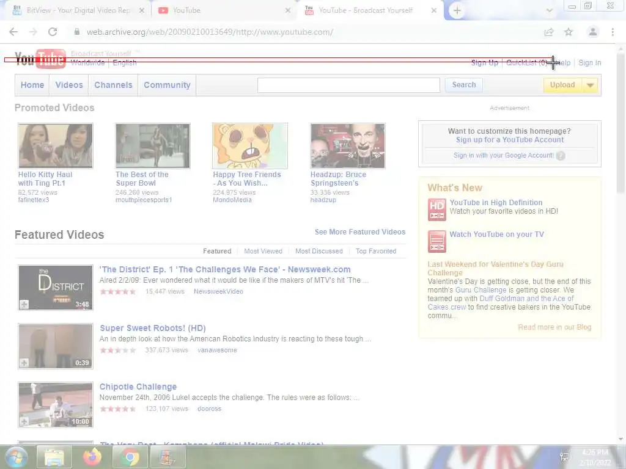The image size is (626, 469).
Task: Launch Firefox from the taskbar
Action: click(x=92, y=457)
